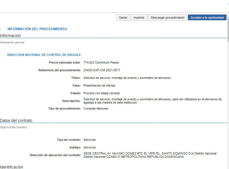
Task: Click the scrollbar up arrow
Action: coord(228,14)
